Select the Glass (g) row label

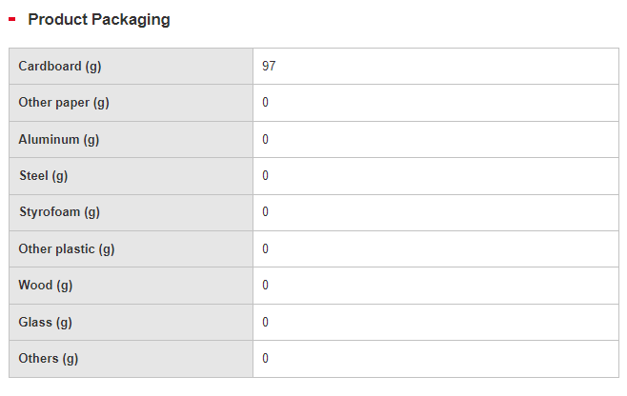(45, 323)
